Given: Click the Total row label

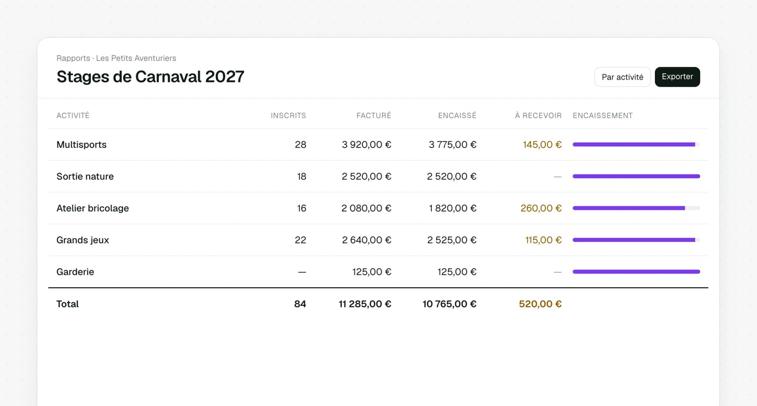Looking at the screenshot, I should click(67, 304).
